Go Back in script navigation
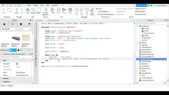Screen dimensions: 169x95 click(17, 10)
